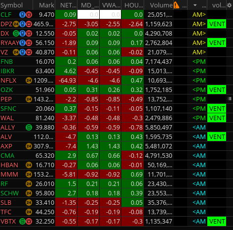
Task: Click the 24 badge icon on HBAN row
Action: [x=29, y=165]
